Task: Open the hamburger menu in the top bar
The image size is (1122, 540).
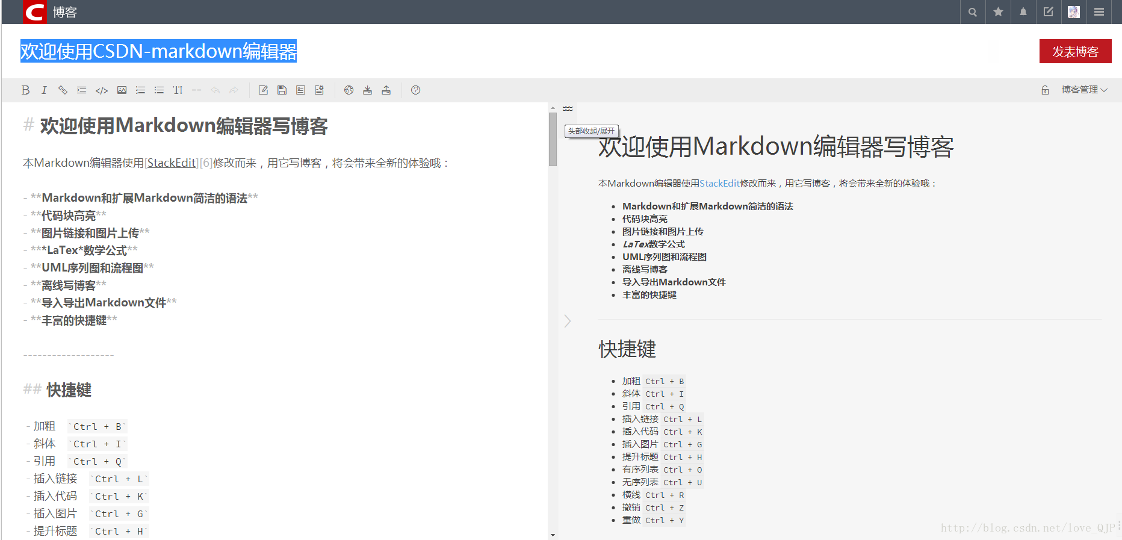Action: tap(1099, 12)
